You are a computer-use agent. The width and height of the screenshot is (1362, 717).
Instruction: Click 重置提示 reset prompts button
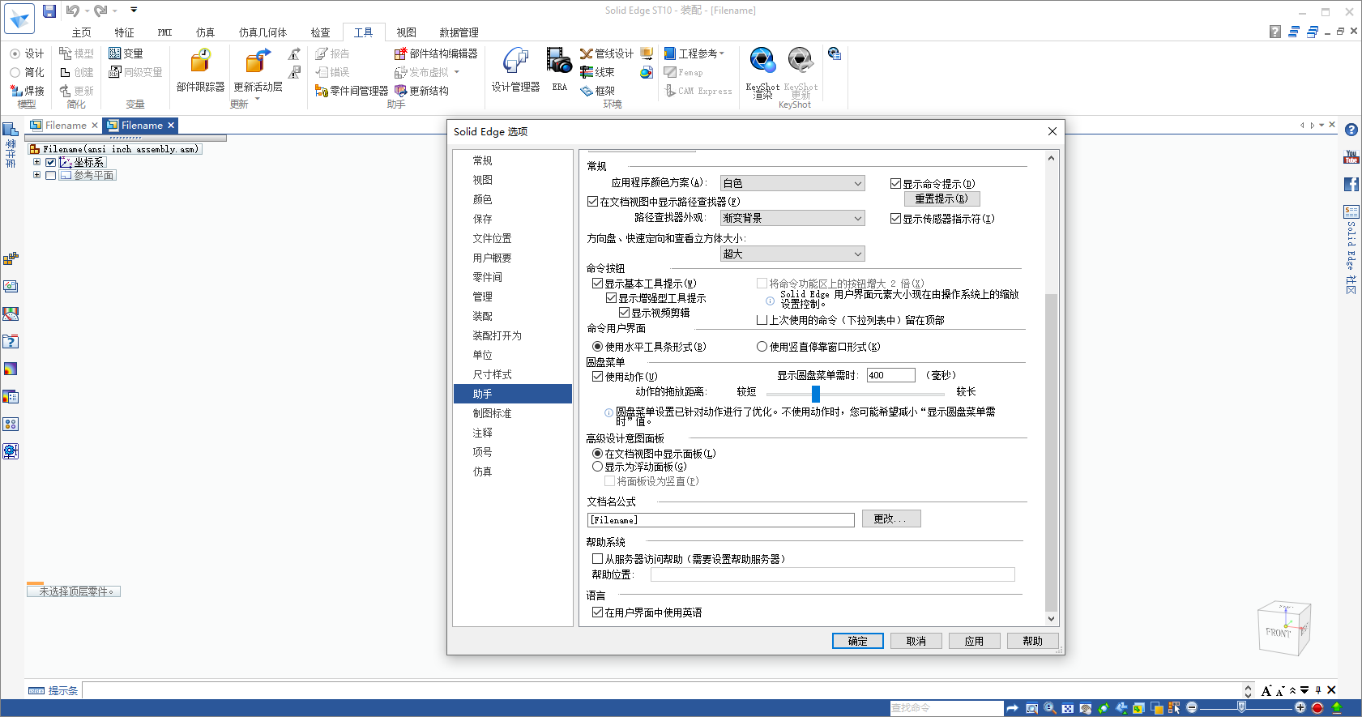[x=941, y=198]
